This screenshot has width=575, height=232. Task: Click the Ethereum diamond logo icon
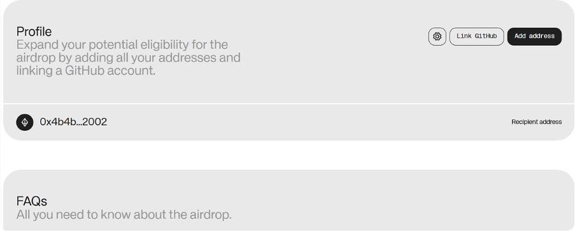tap(25, 122)
